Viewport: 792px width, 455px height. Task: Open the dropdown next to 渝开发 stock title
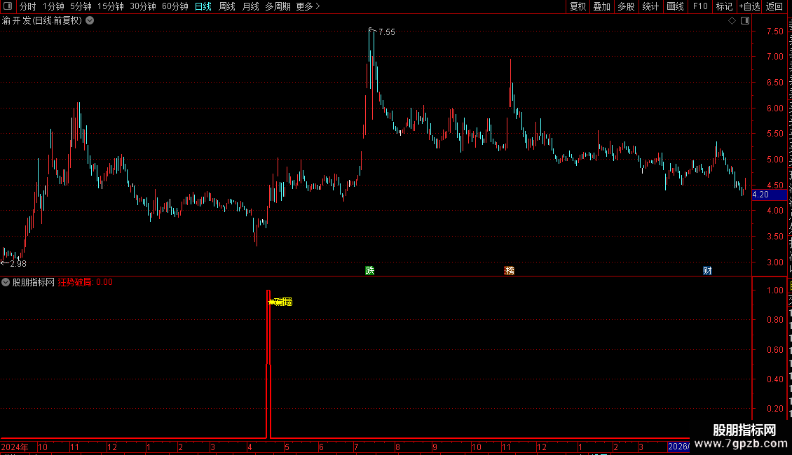coord(90,21)
